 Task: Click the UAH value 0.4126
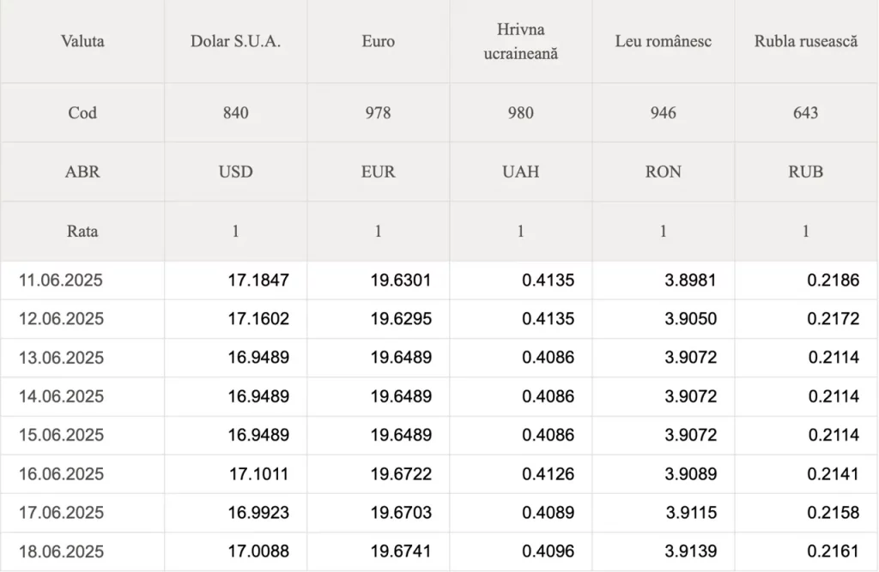(x=549, y=474)
